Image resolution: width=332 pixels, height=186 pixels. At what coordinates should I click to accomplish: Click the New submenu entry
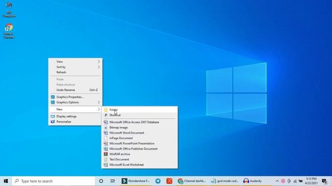click(75, 109)
